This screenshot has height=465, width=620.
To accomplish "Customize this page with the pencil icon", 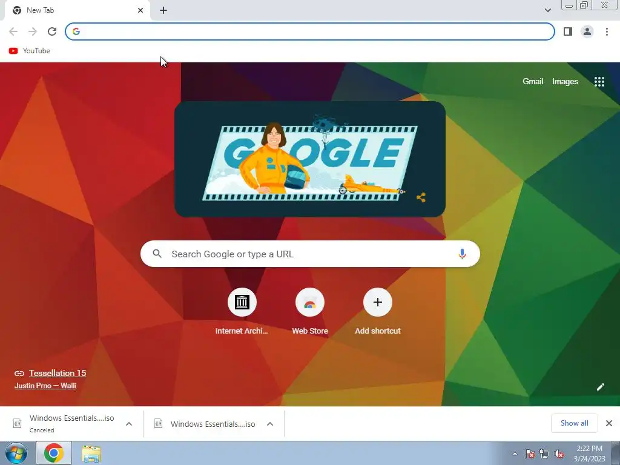I will pyautogui.click(x=600, y=387).
